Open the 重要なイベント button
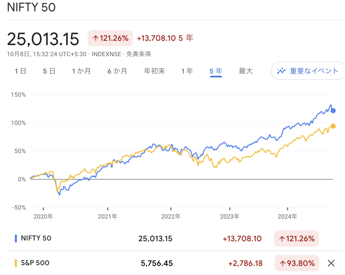The width and height of the screenshot is (345, 275). (x=308, y=71)
